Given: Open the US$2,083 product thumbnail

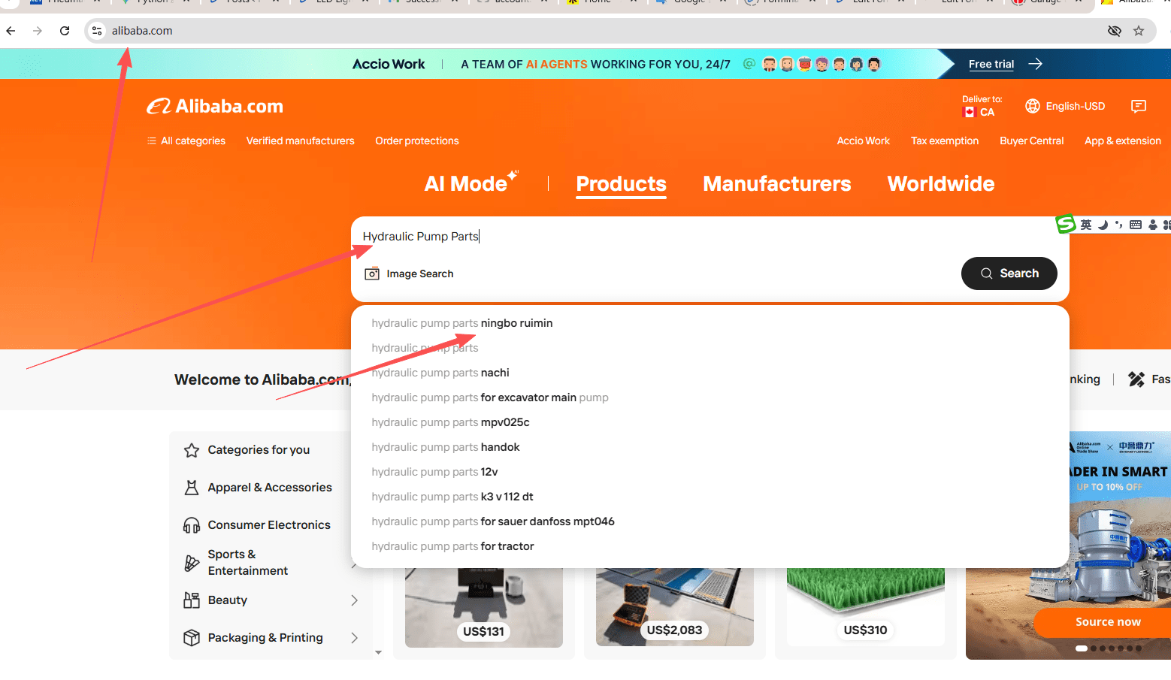Looking at the screenshot, I should [675, 608].
